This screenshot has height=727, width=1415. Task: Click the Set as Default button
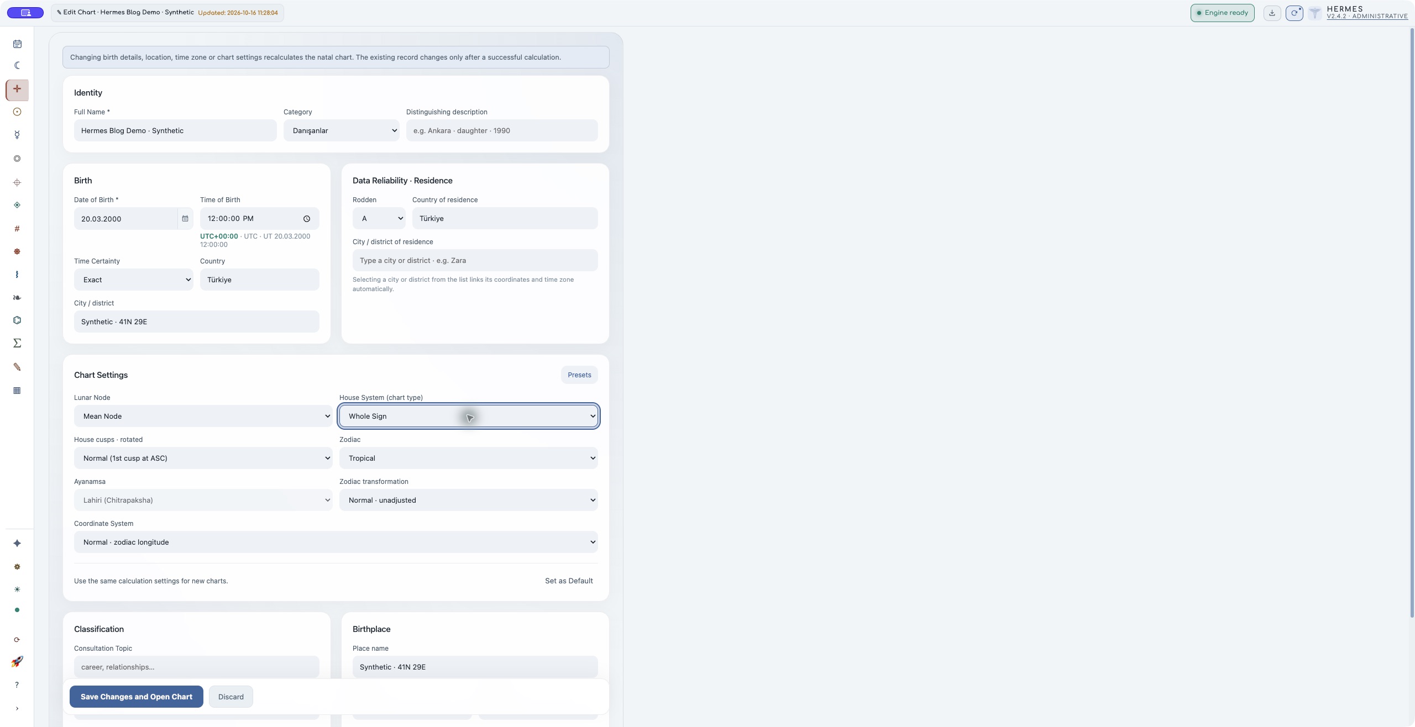click(569, 581)
